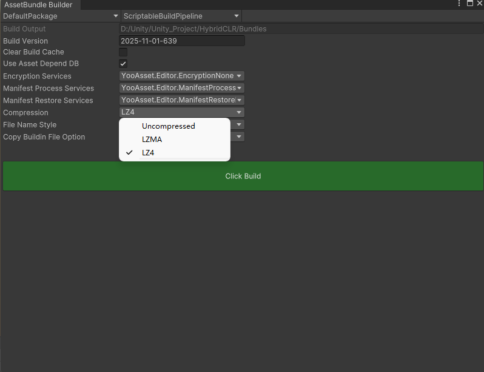484x372 pixels.
Task: Click the Build Output path field
Action: pos(301,29)
